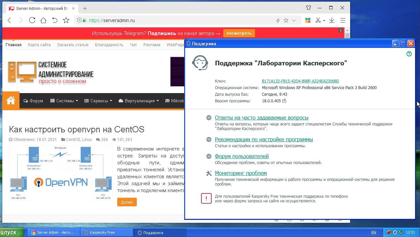Screen dimensions: 420x237
Task: Open the browser hamburger menu
Action: pos(343,20)
